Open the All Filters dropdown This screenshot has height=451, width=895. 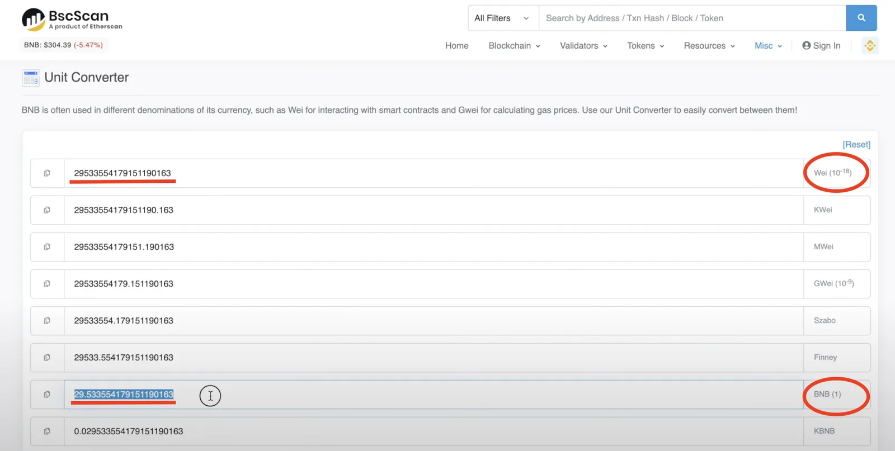tap(503, 18)
